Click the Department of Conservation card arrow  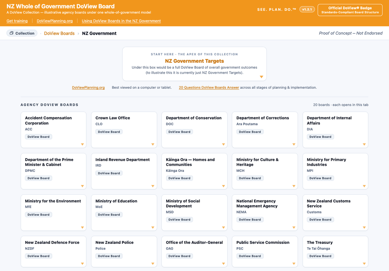tap(223, 144)
